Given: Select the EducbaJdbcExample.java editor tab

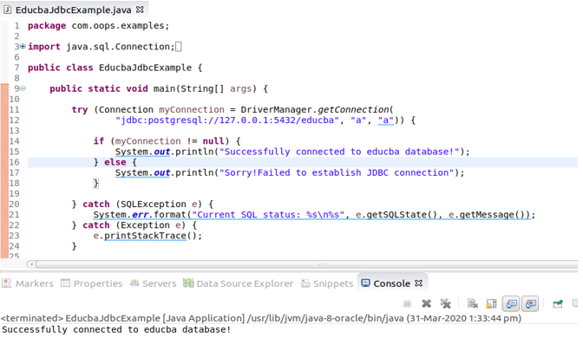Looking at the screenshot, I should [73, 10].
